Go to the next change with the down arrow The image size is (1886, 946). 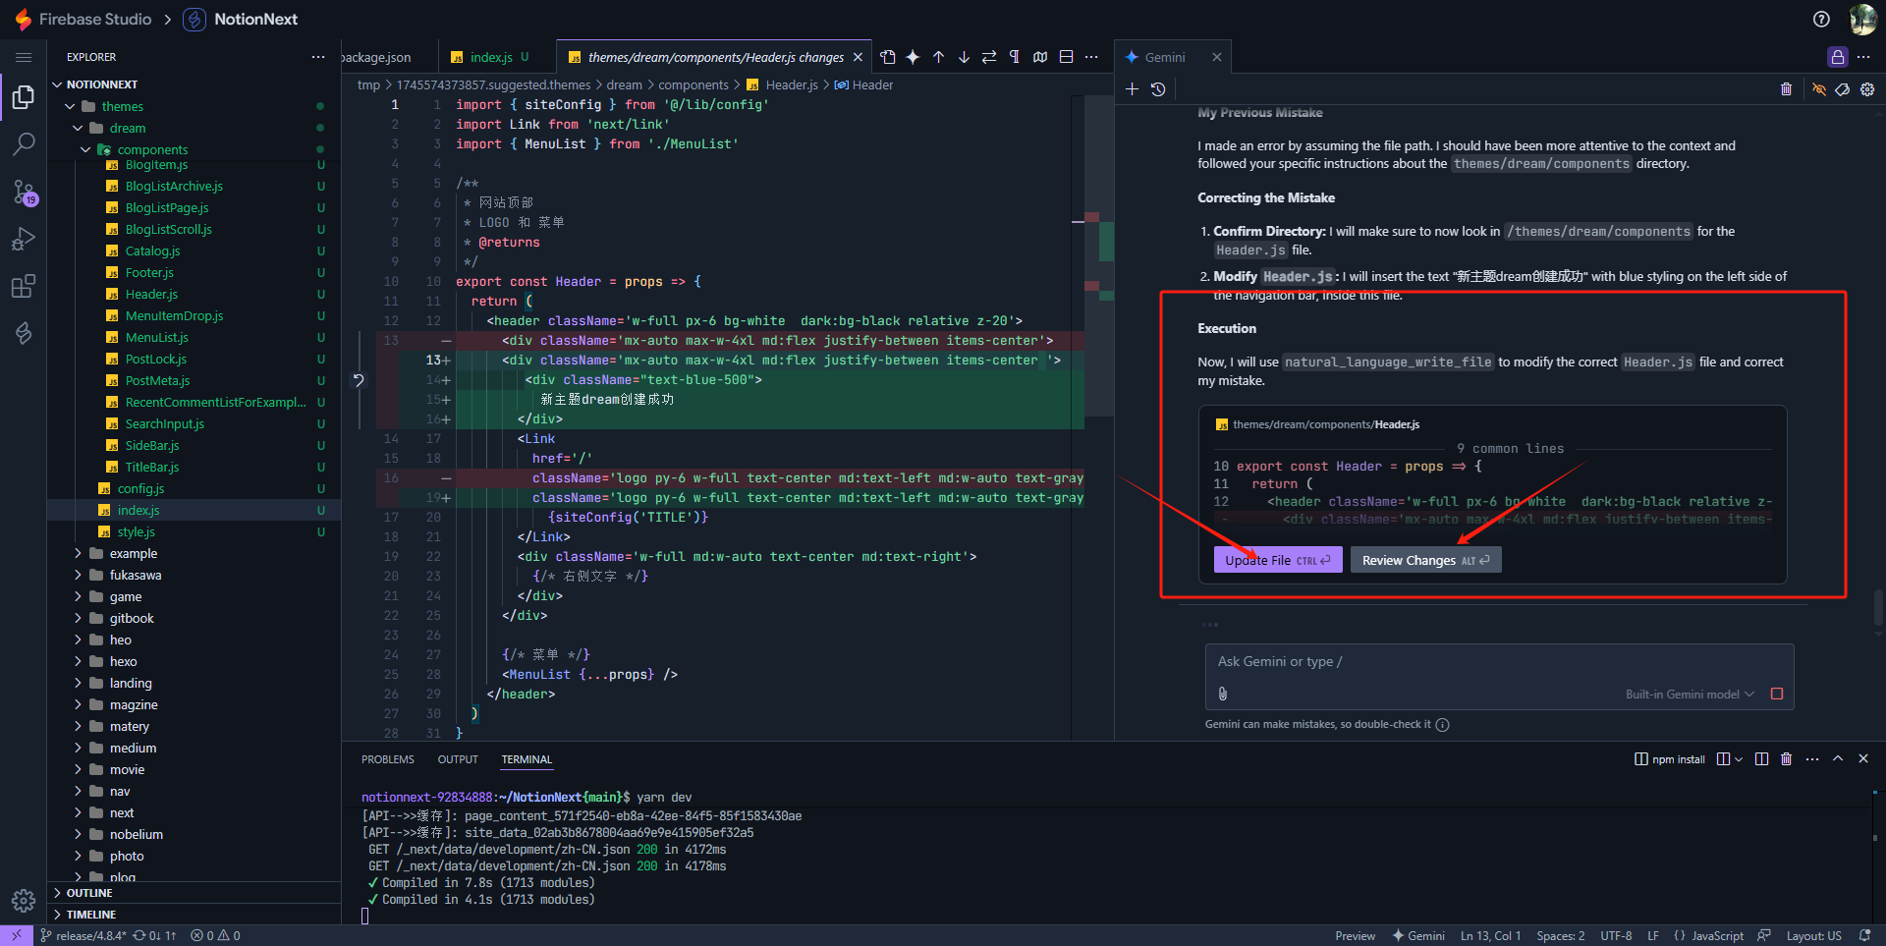point(964,57)
